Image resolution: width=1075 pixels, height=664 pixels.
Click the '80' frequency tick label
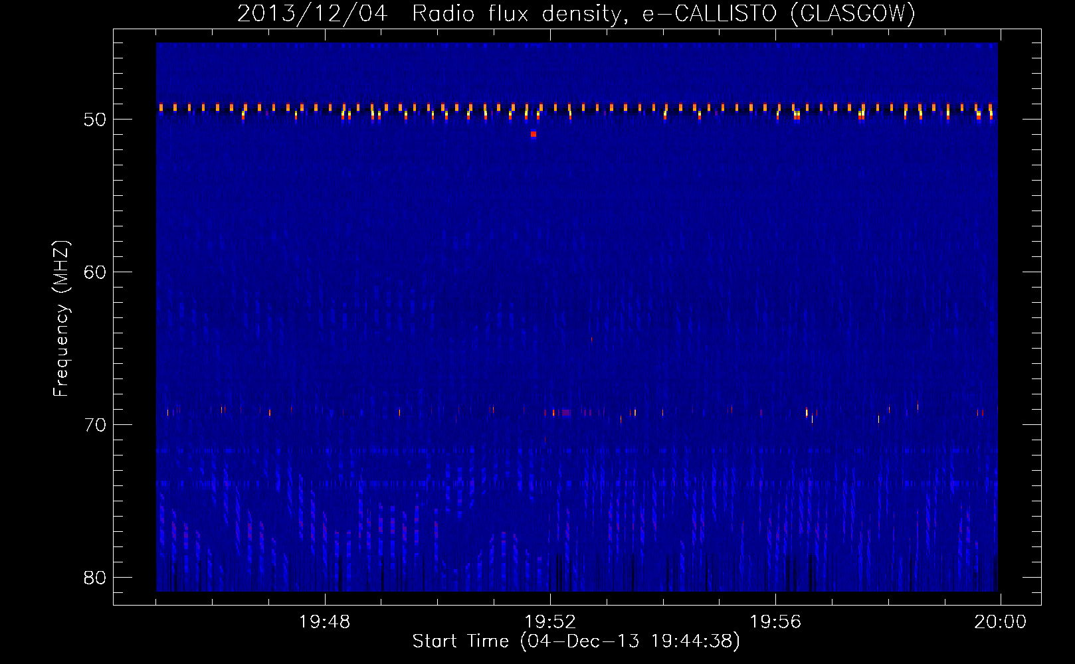pyautogui.click(x=96, y=578)
